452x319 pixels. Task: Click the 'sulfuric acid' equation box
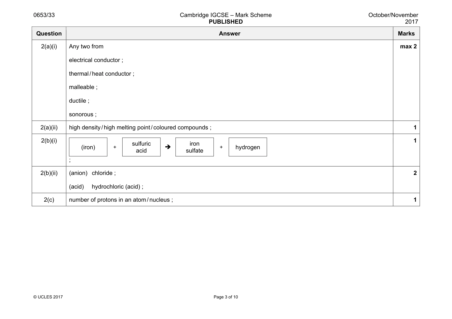141,147
